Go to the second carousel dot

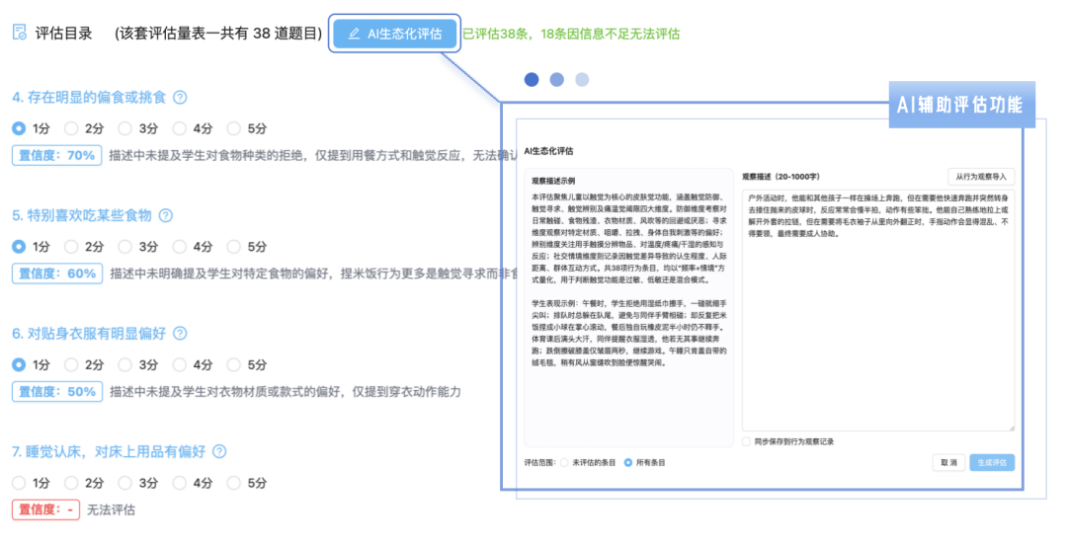click(x=556, y=80)
